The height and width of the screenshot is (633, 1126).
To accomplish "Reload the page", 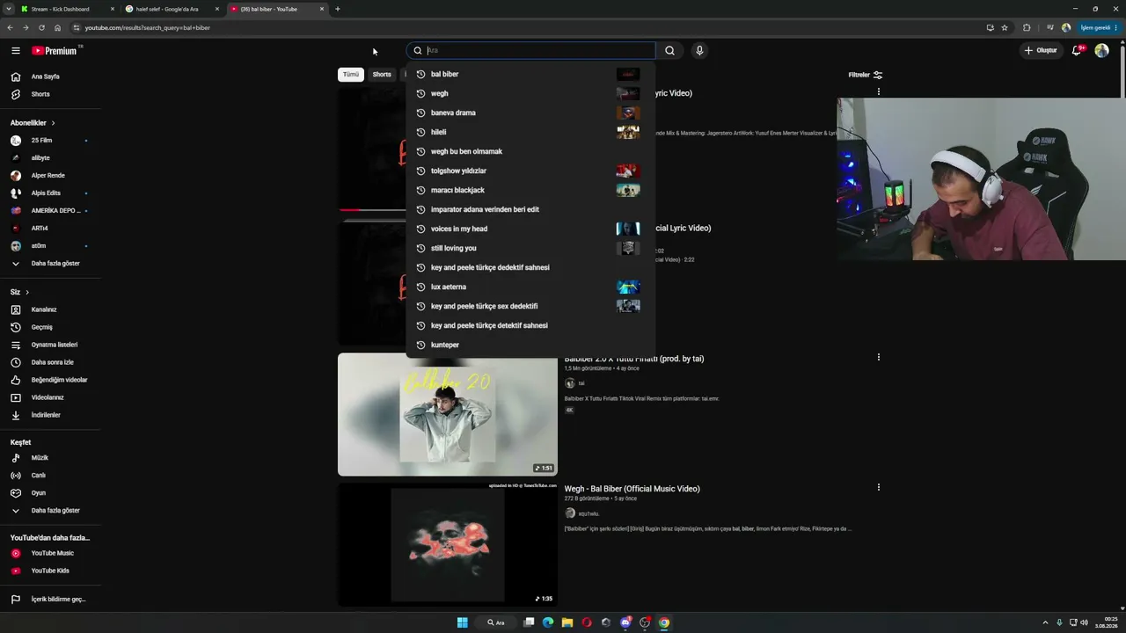I will [x=41, y=27].
